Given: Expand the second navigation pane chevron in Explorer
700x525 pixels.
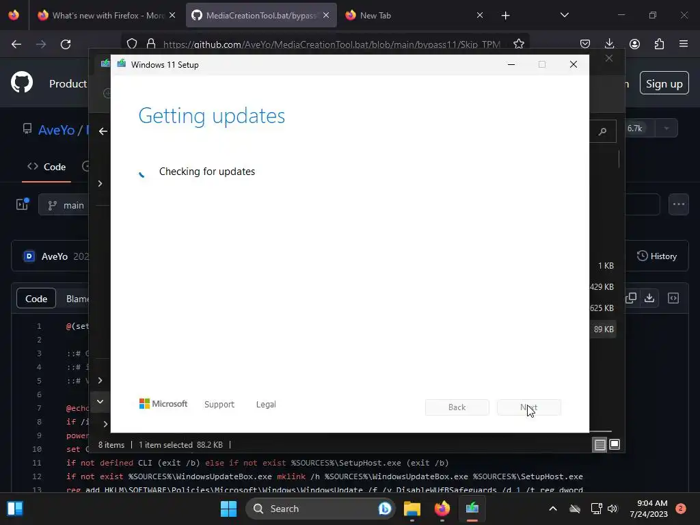Looking at the screenshot, I should (100, 380).
